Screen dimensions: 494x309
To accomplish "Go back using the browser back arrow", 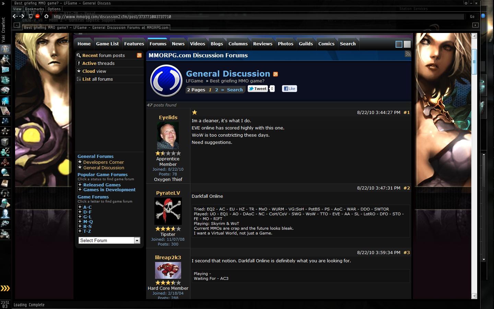I will point(15,16).
